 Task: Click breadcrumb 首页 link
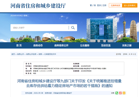13,54
